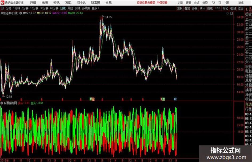252x162 pixels.
Task: Click the 50.00 indicator axis label
Action: point(240,118)
